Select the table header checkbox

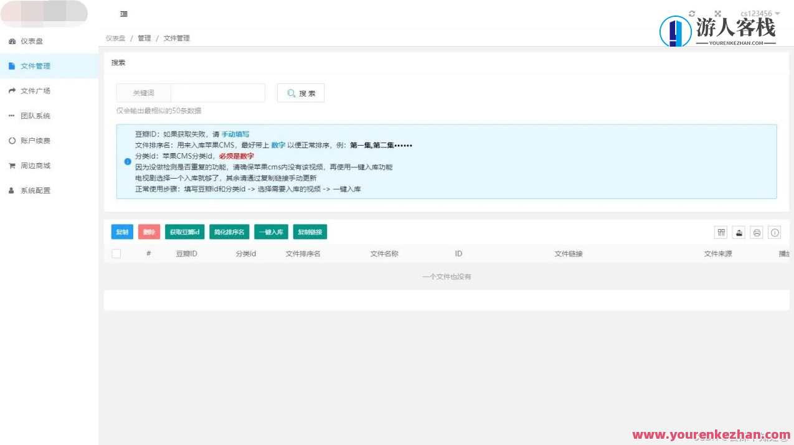(x=116, y=253)
